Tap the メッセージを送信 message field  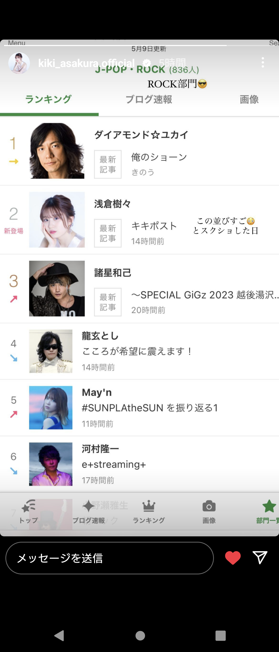coord(110,558)
